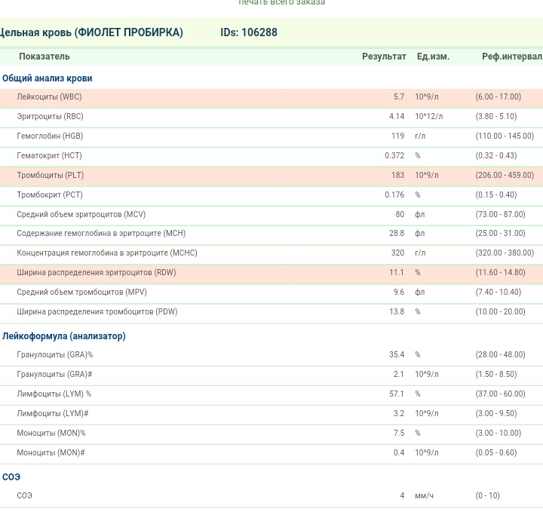Image resolution: width=543 pixels, height=527 pixels.
Task: Click the RBC unit '10^12/л'
Action: (428, 116)
